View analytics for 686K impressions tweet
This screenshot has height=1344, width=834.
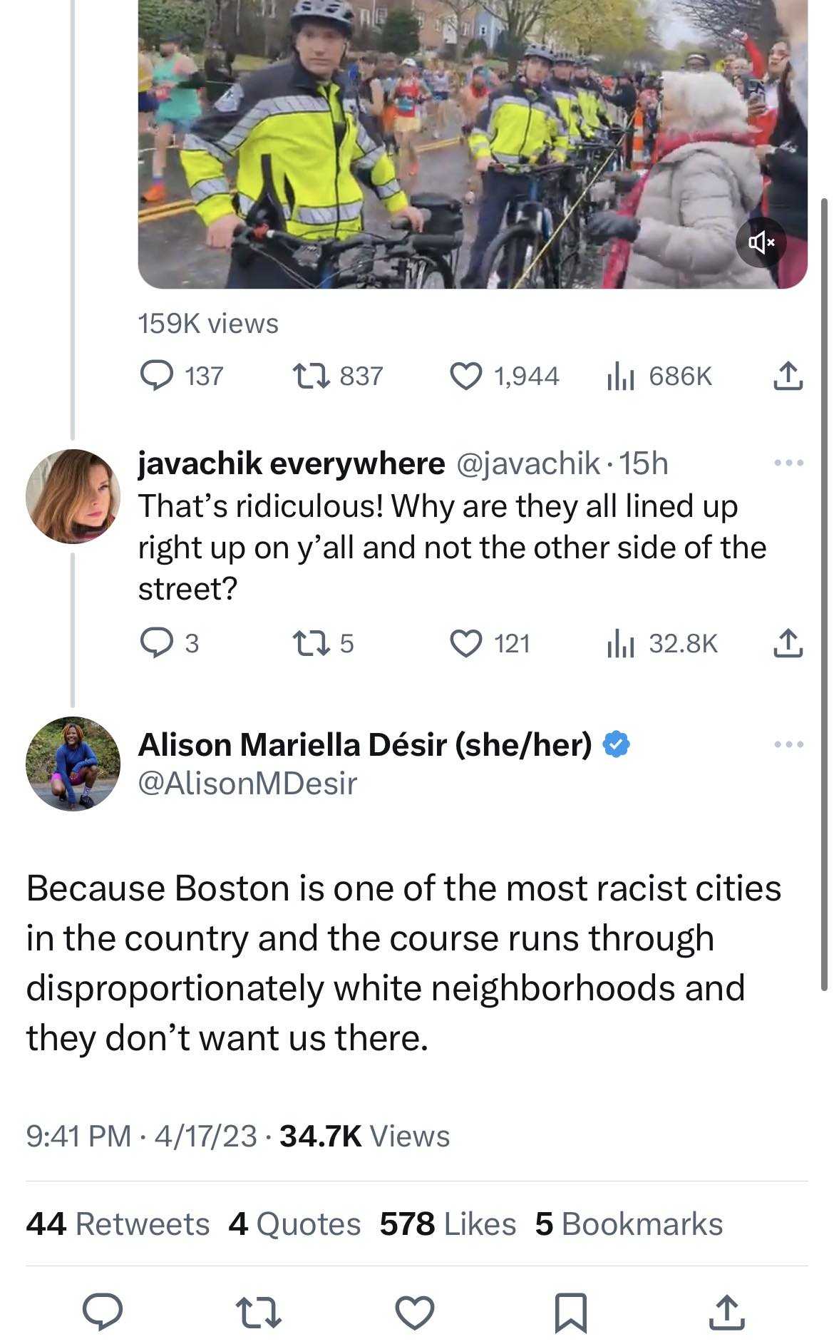coord(620,376)
